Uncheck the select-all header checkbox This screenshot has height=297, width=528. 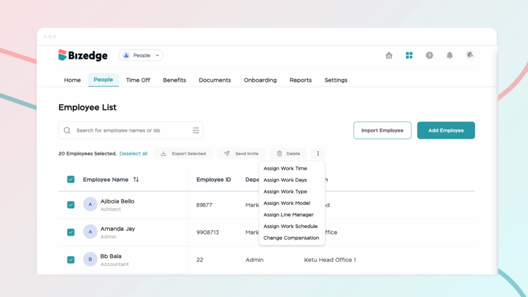[x=71, y=179]
